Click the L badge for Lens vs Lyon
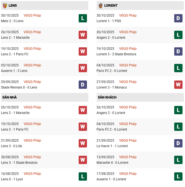 coord(83,176)
